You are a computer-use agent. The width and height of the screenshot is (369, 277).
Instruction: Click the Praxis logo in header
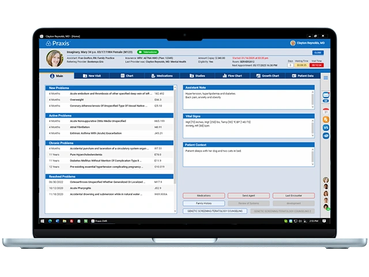(x=57, y=43)
